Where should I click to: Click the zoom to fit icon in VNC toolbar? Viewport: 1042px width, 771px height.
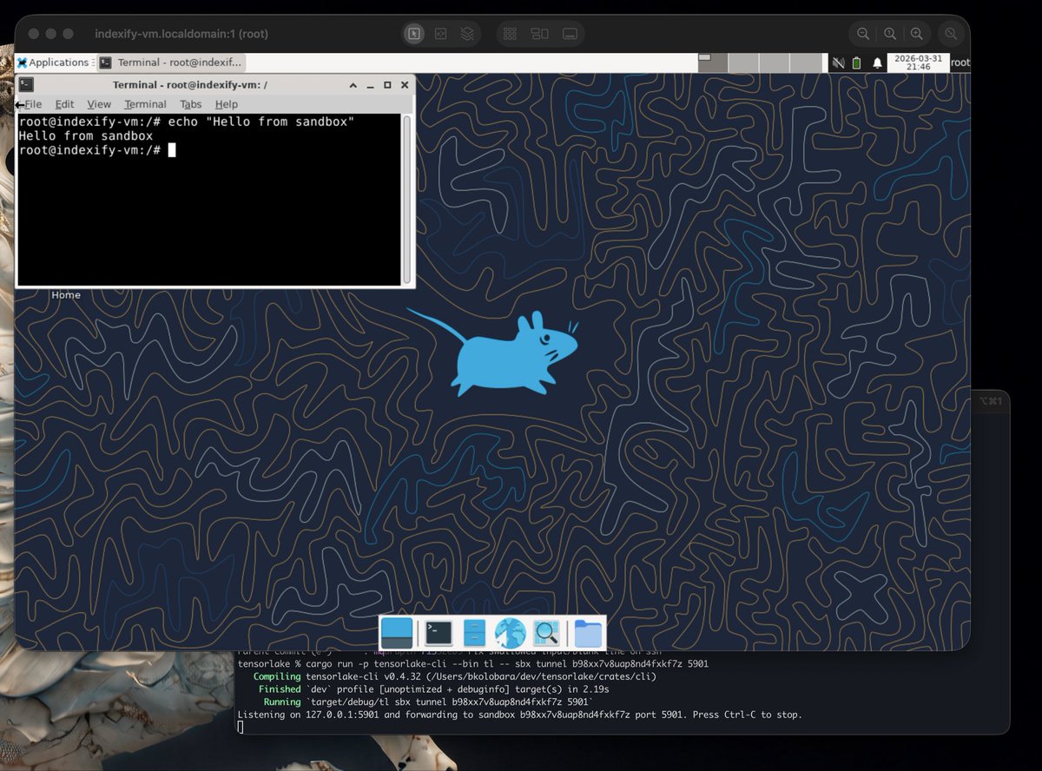point(952,34)
